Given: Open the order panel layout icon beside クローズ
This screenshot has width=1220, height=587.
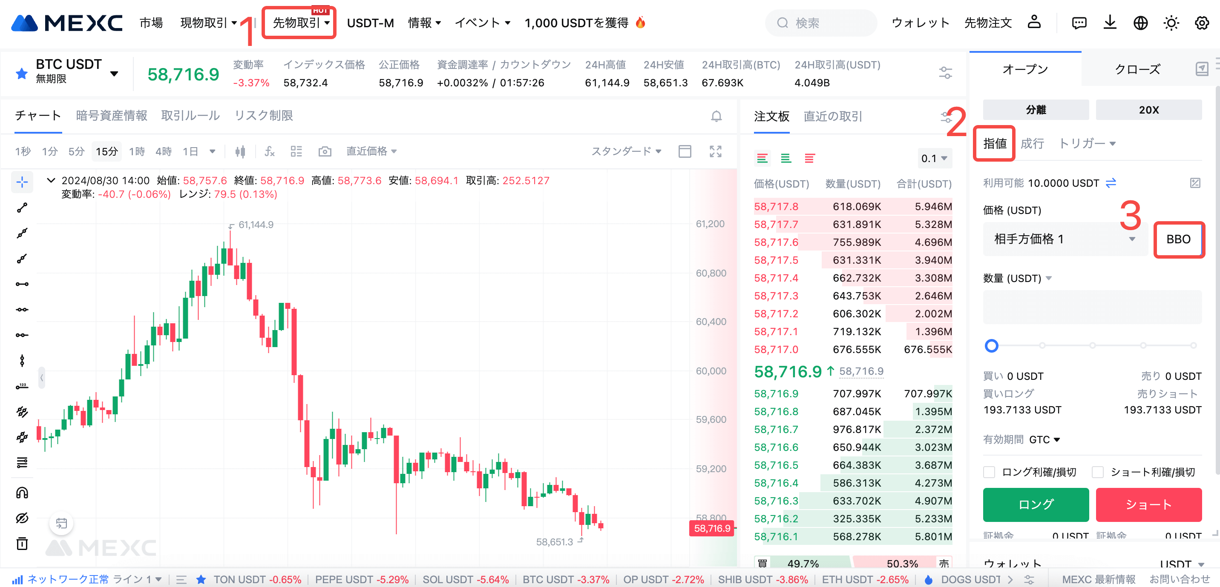Looking at the screenshot, I should [1202, 69].
